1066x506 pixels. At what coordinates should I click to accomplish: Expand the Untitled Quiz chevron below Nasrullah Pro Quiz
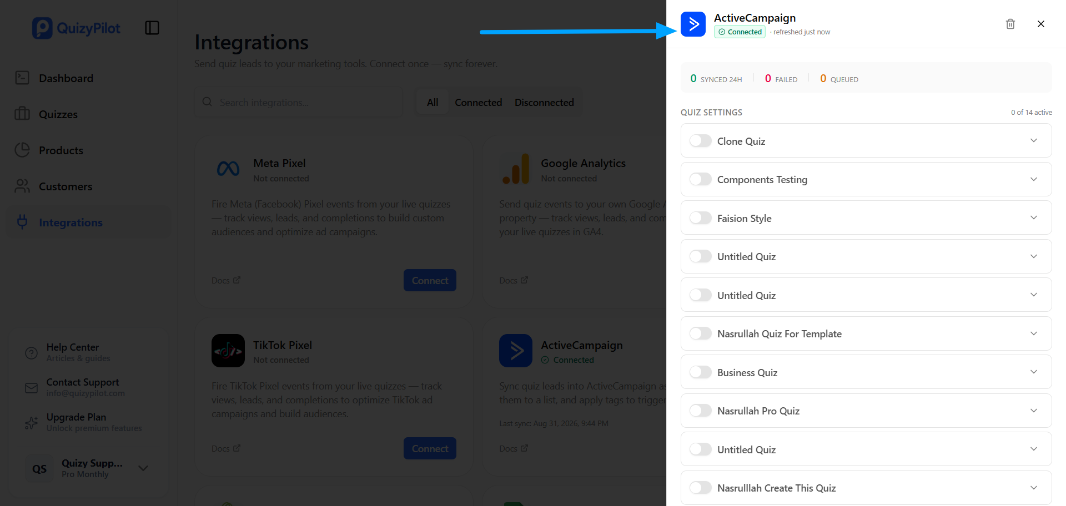pyautogui.click(x=1034, y=449)
